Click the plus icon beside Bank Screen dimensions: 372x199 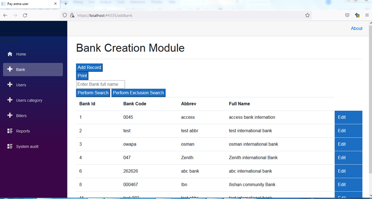coord(10,69)
